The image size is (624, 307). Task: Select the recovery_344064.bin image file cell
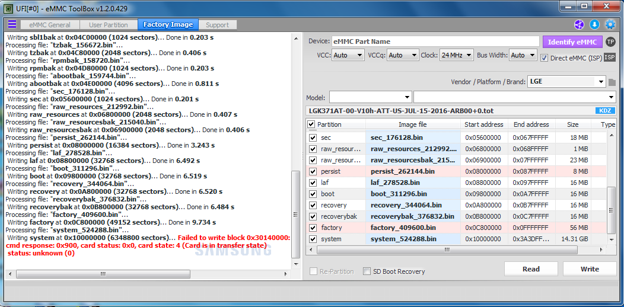[413, 206]
